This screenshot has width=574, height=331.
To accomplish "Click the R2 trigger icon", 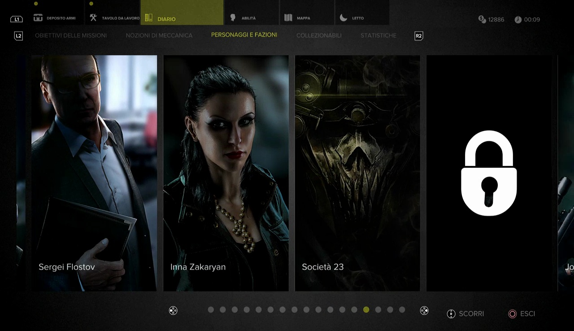I will click(x=419, y=36).
